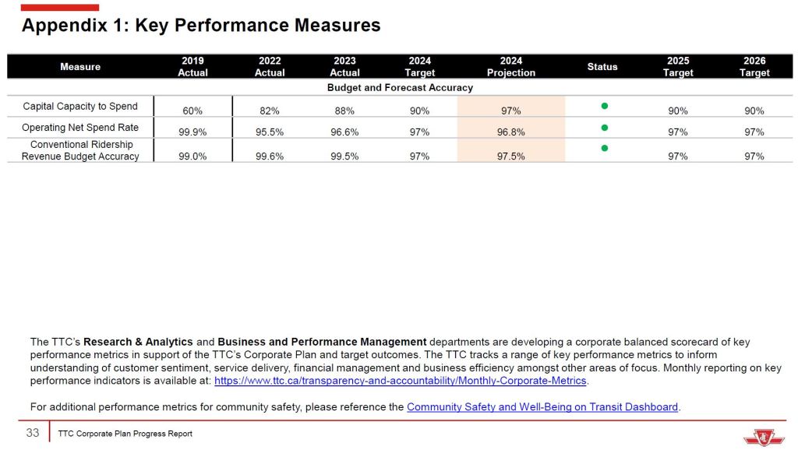Click the highlighted 97% projection cell
This screenshot has height=450, width=798.
[x=510, y=111]
